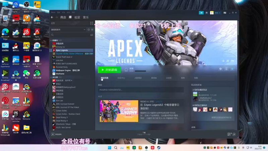Image resolution: width=268 pixels, height=151 pixels.
Task: Click the Steam icon on the Windows taskbar
Action: pyautogui.click(x=159, y=148)
